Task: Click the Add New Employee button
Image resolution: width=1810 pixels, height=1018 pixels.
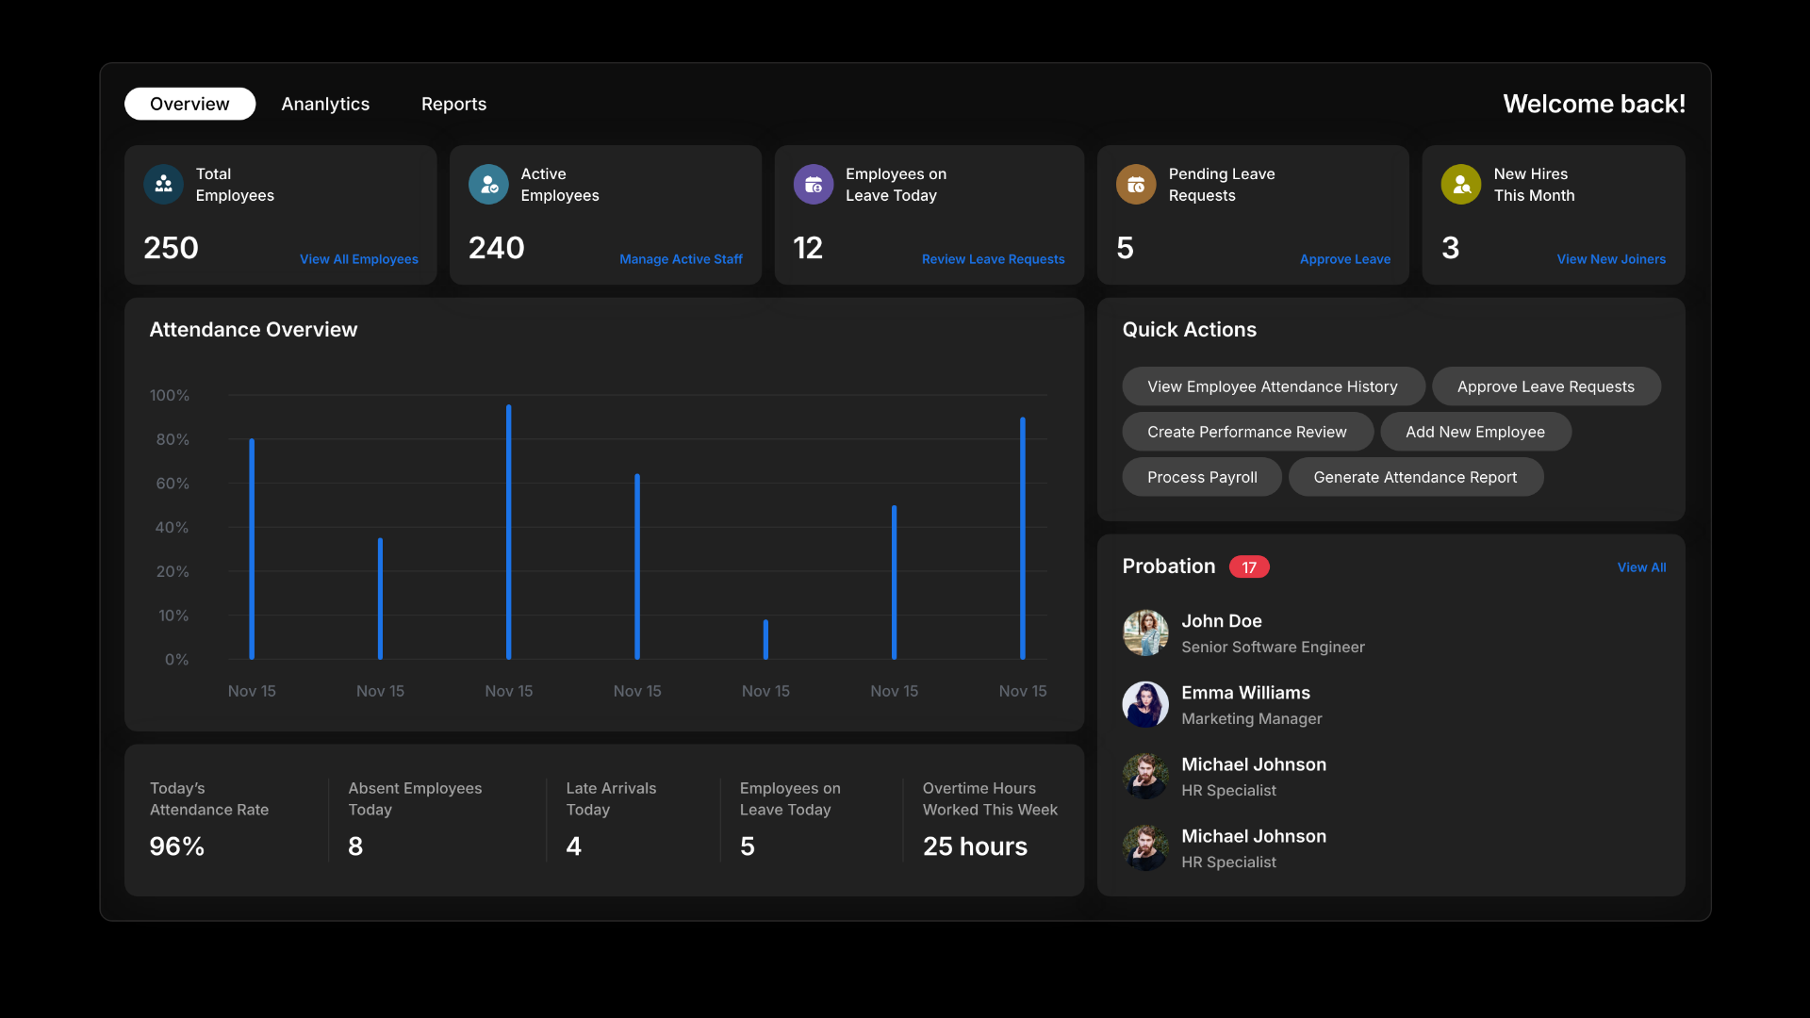Action: pos(1474,432)
